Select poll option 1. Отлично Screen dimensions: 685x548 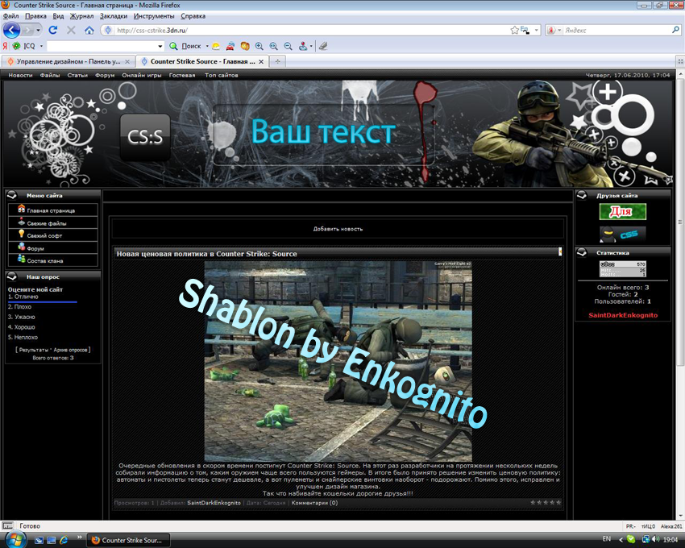[x=23, y=297]
